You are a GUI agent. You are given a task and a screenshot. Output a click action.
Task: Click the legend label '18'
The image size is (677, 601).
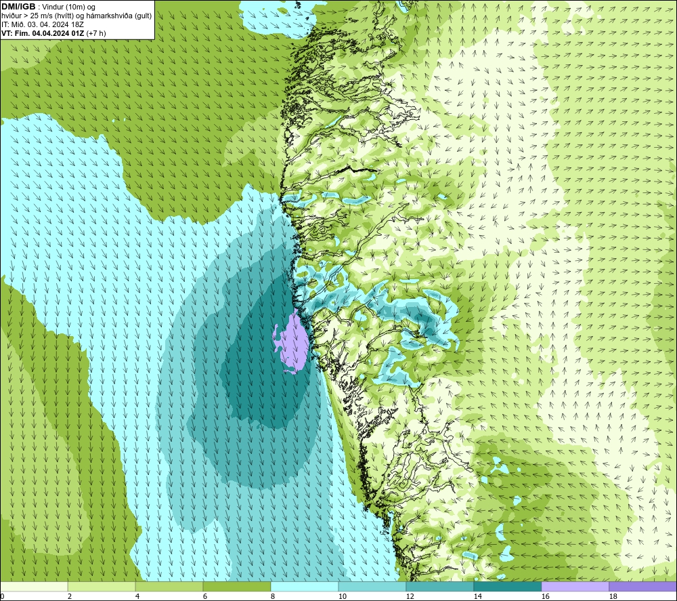tap(613, 596)
